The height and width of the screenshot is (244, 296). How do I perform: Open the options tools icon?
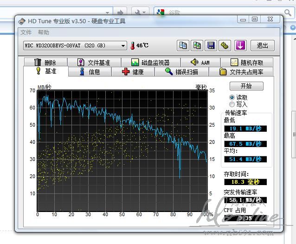(225, 45)
